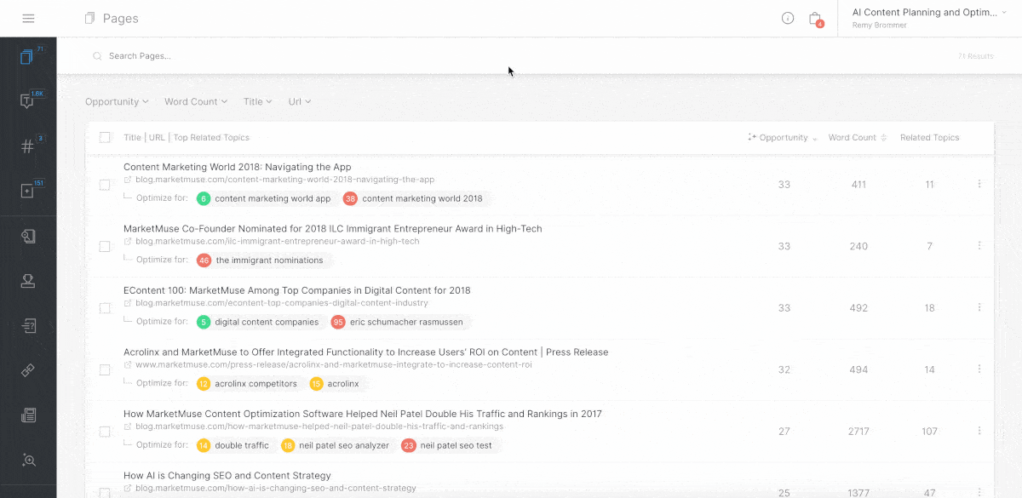1022x498 pixels.
Task: Open the stamp-shaped sidebar icon
Action: click(28, 281)
